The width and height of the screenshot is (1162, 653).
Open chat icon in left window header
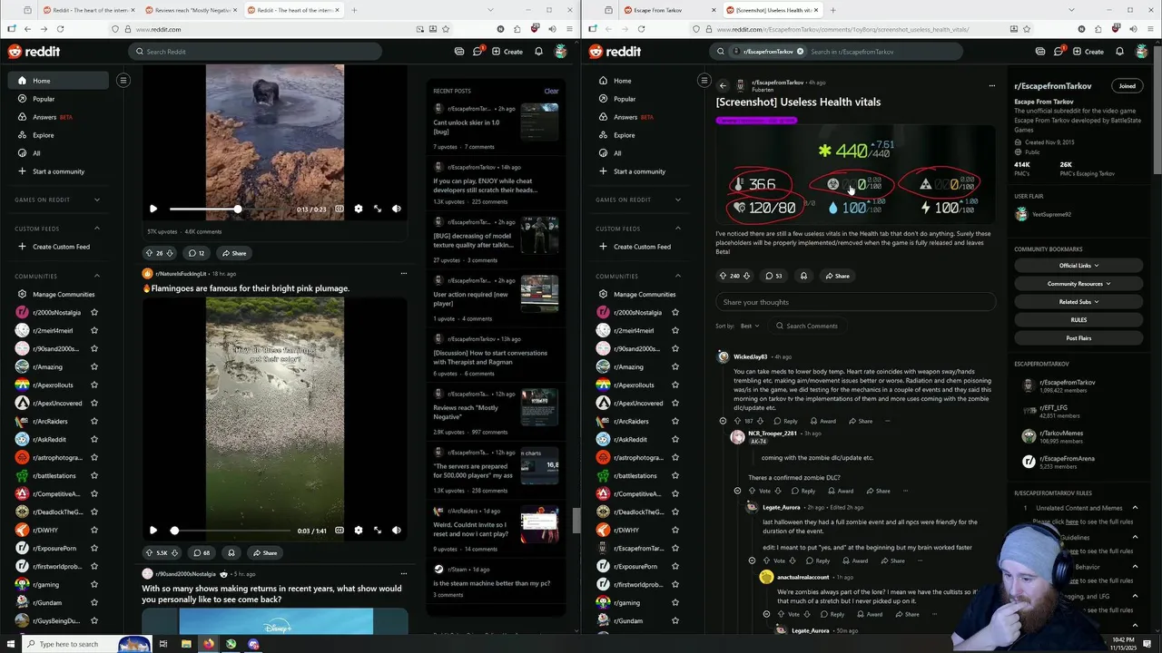click(x=478, y=52)
